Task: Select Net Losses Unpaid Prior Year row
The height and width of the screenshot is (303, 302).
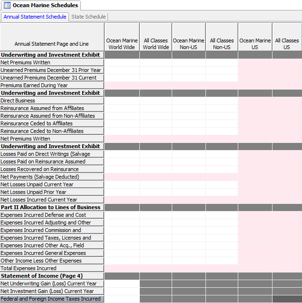Action: [52, 192]
